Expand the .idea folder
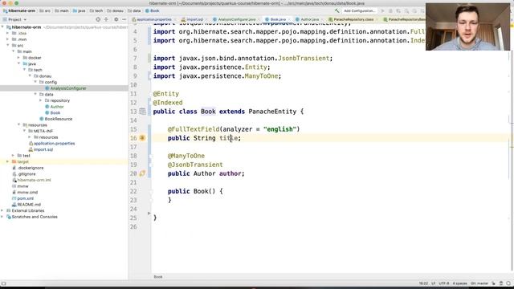The height and width of the screenshot is (289, 514). [8, 33]
